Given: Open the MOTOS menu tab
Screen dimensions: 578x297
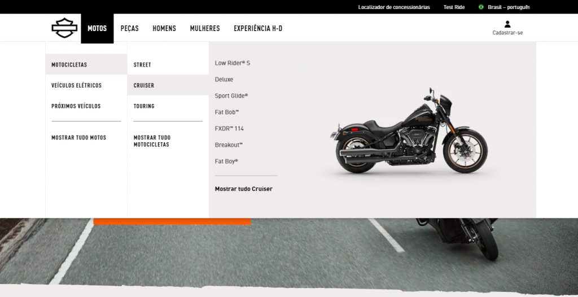Looking at the screenshot, I should pos(97,28).
